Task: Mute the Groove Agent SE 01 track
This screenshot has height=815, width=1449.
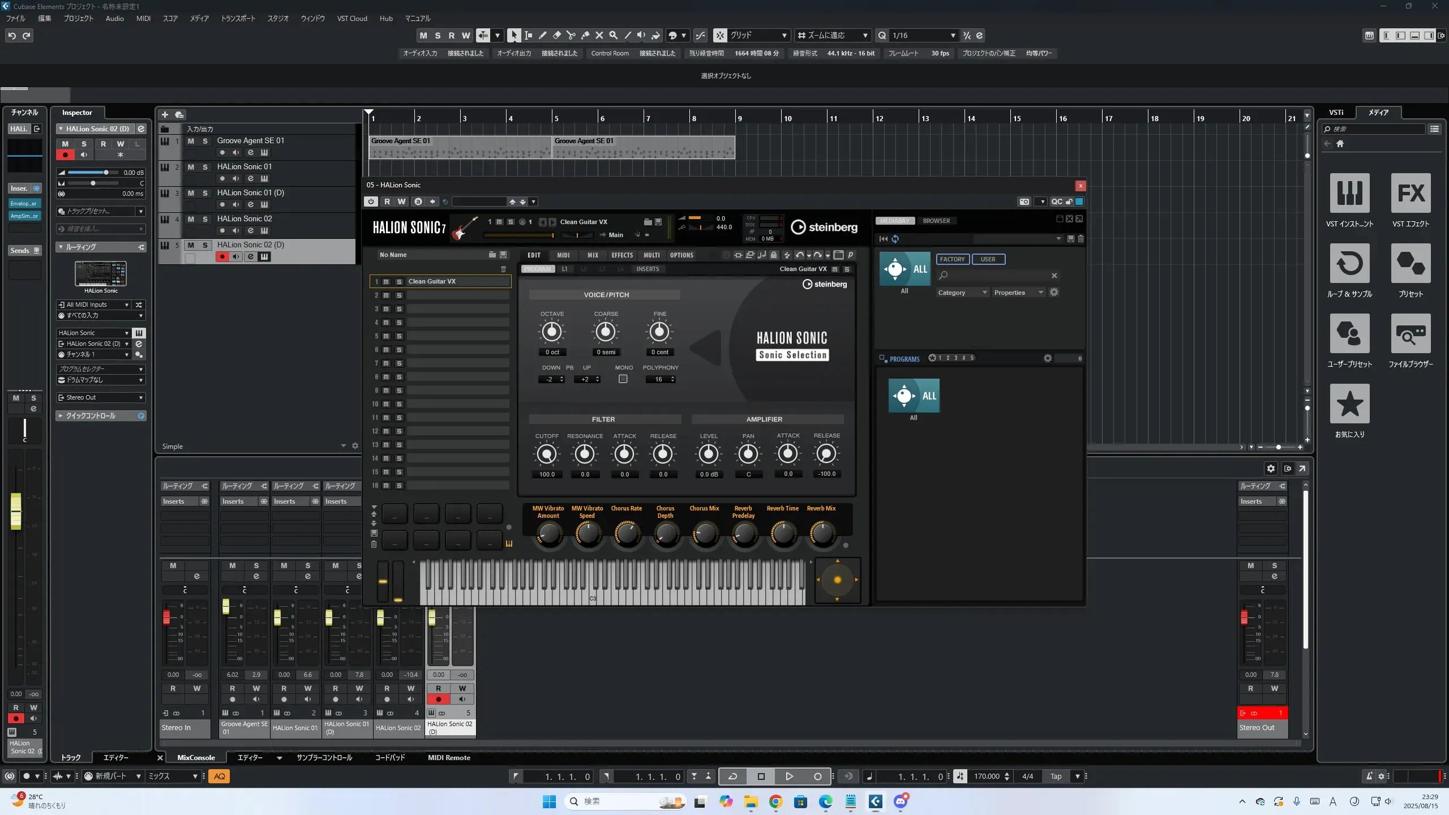Action: 191,141
